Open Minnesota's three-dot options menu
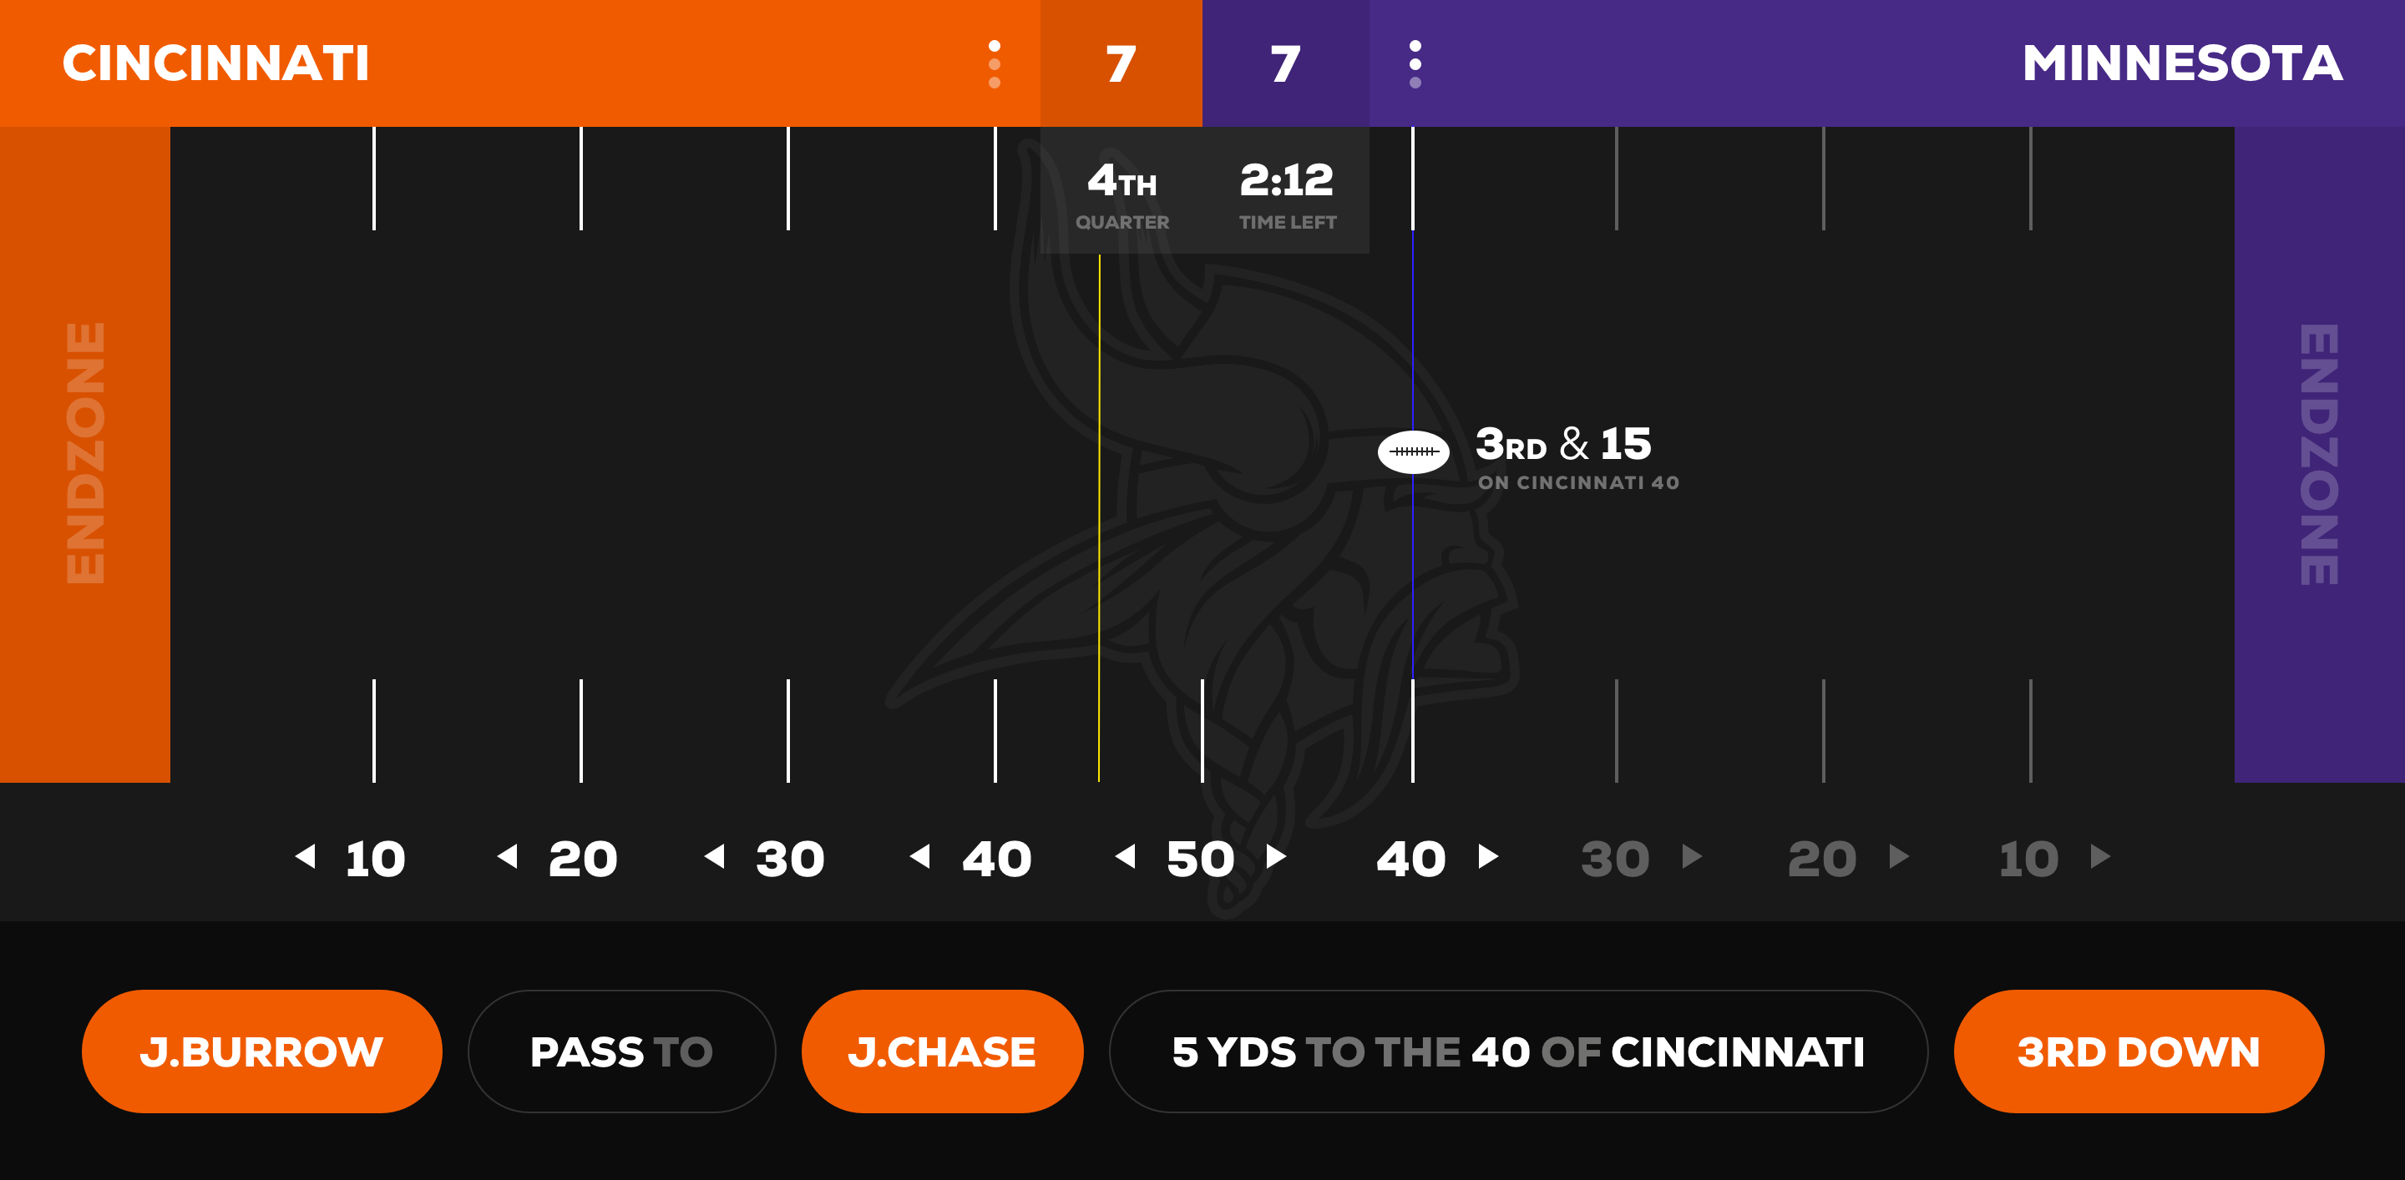The height and width of the screenshot is (1180, 2405). (1415, 63)
